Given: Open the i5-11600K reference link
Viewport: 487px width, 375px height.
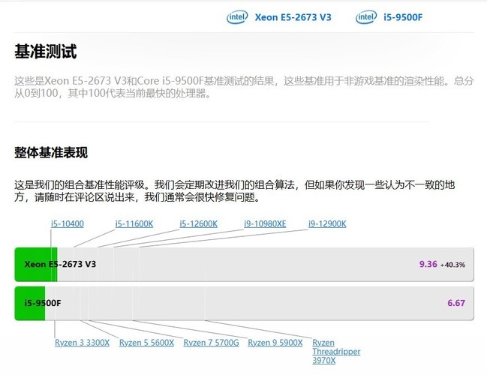Looking at the screenshot, I should click(134, 223).
